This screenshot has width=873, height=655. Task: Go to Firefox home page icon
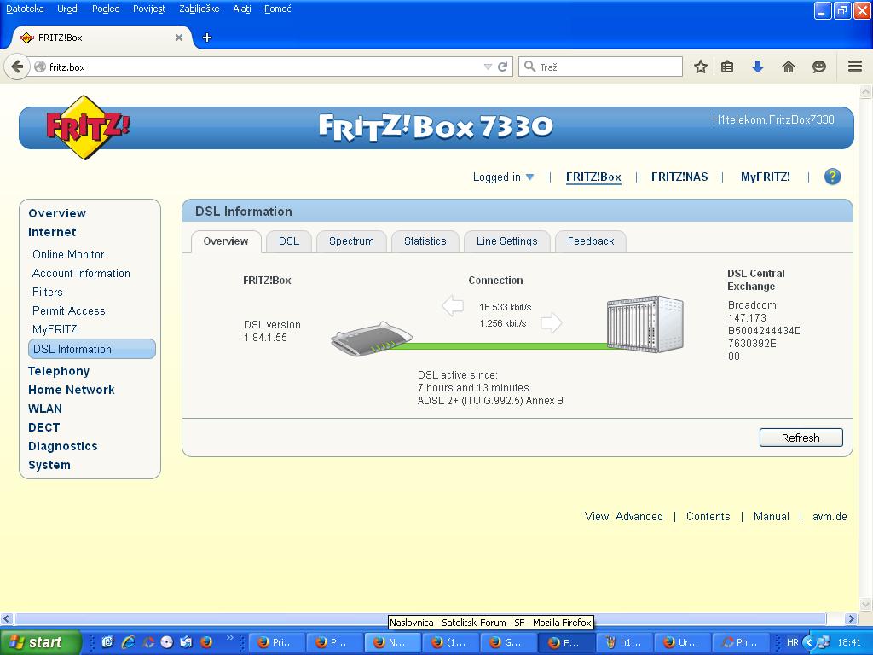point(789,67)
